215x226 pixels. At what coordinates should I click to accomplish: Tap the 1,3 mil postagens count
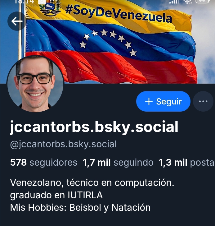(187, 163)
